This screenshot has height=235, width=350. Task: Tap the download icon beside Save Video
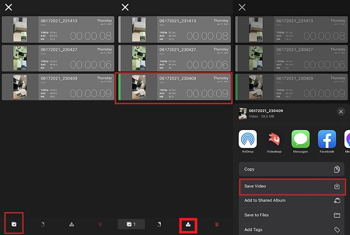pyautogui.click(x=337, y=186)
